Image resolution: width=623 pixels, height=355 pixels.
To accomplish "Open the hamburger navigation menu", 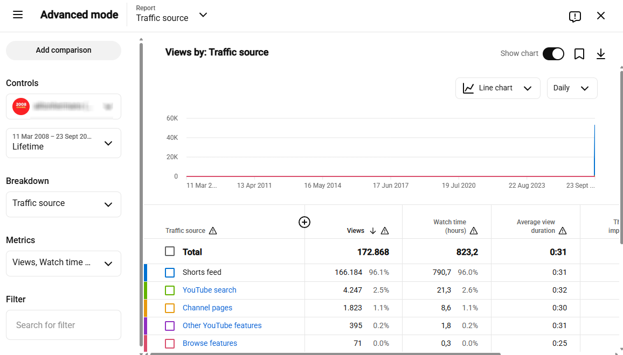I will (18, 15).
